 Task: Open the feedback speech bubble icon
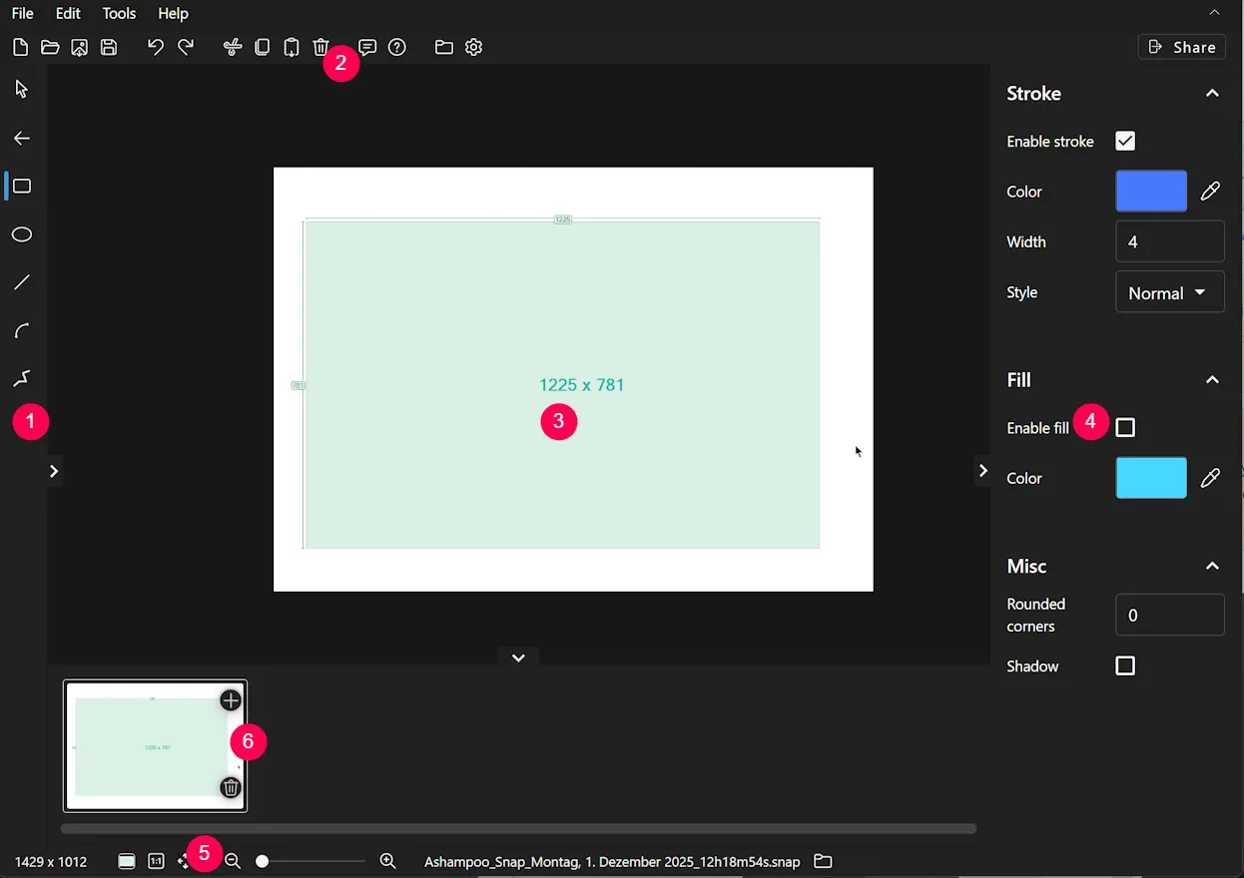tap(367, 47)
